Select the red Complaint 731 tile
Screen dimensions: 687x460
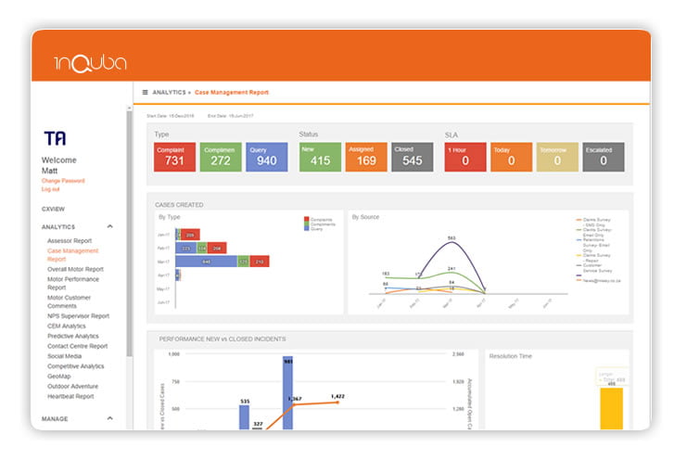click(174, 157)
